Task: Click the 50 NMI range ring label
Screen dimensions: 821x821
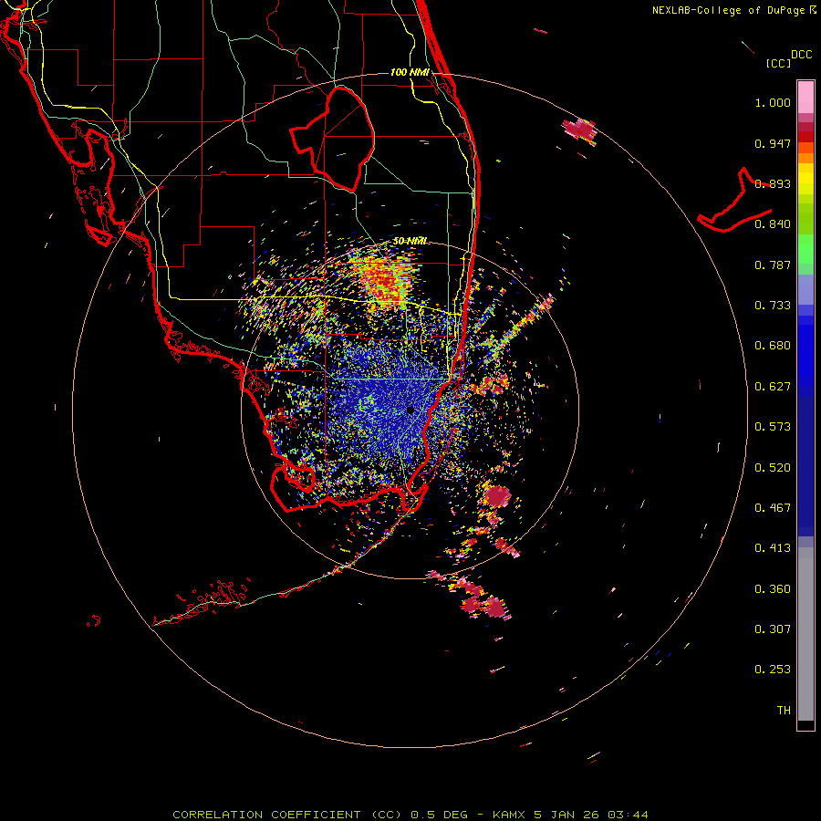Action: pos(410,241)
